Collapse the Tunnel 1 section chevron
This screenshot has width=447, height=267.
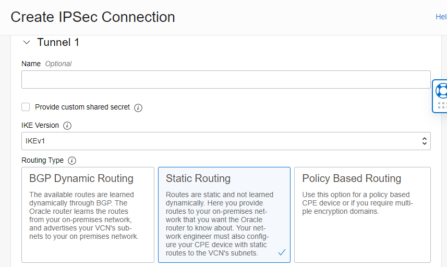[x=27, y=42]
